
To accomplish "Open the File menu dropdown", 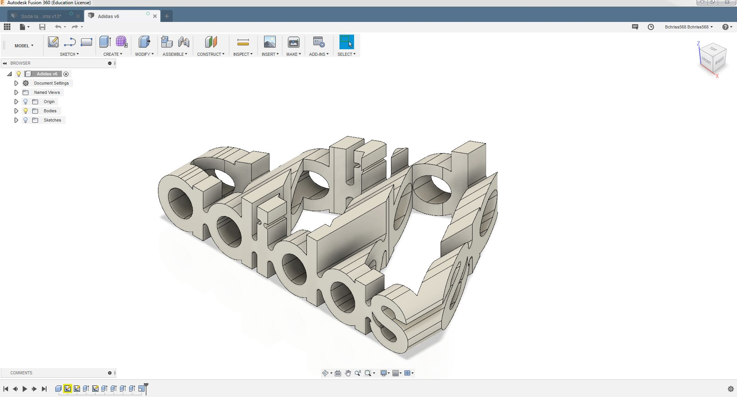I will 25,27.
